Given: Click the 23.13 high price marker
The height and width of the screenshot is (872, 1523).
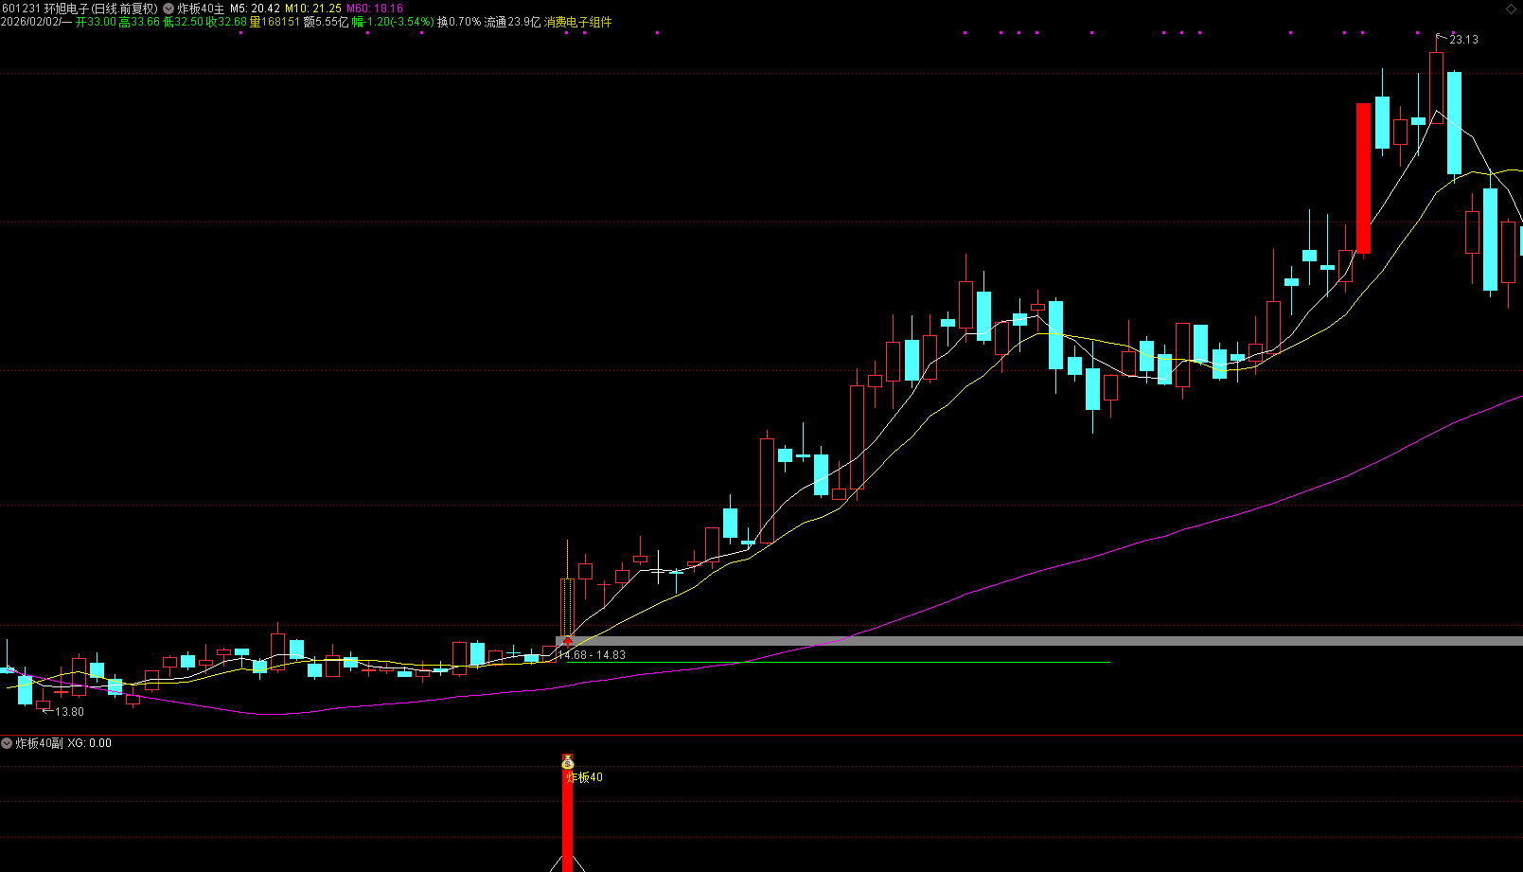Looking at the screenshot, I should [x=1462, y=40].
